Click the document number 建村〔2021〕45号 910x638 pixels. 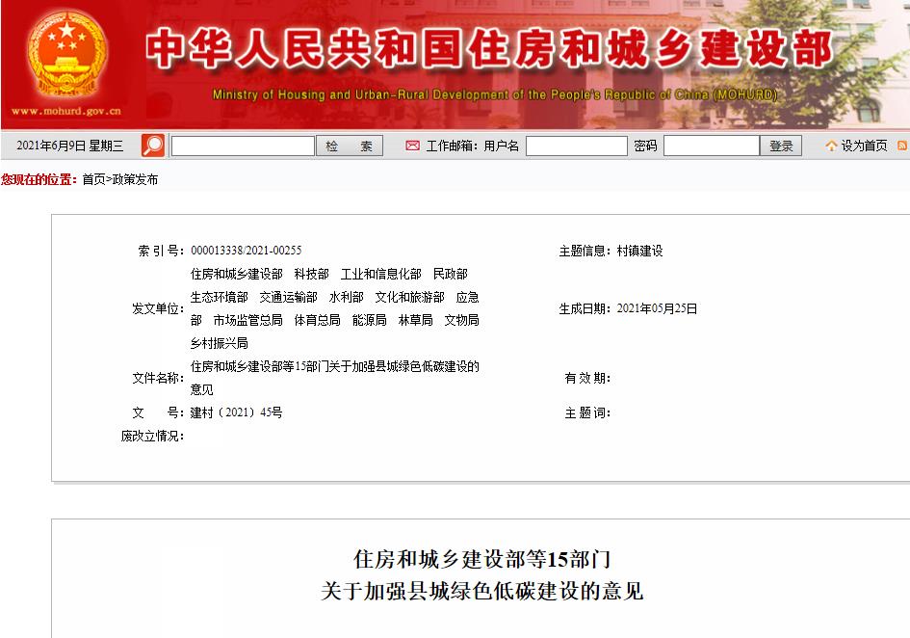coord(236,412)
